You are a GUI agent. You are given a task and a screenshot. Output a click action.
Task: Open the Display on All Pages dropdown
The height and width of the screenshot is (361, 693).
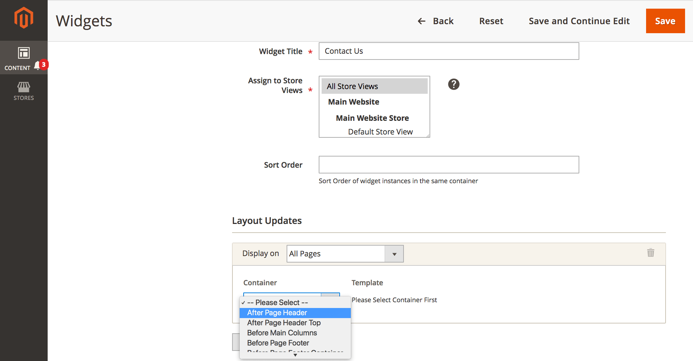pyautogui.click(x=345, y=254)
